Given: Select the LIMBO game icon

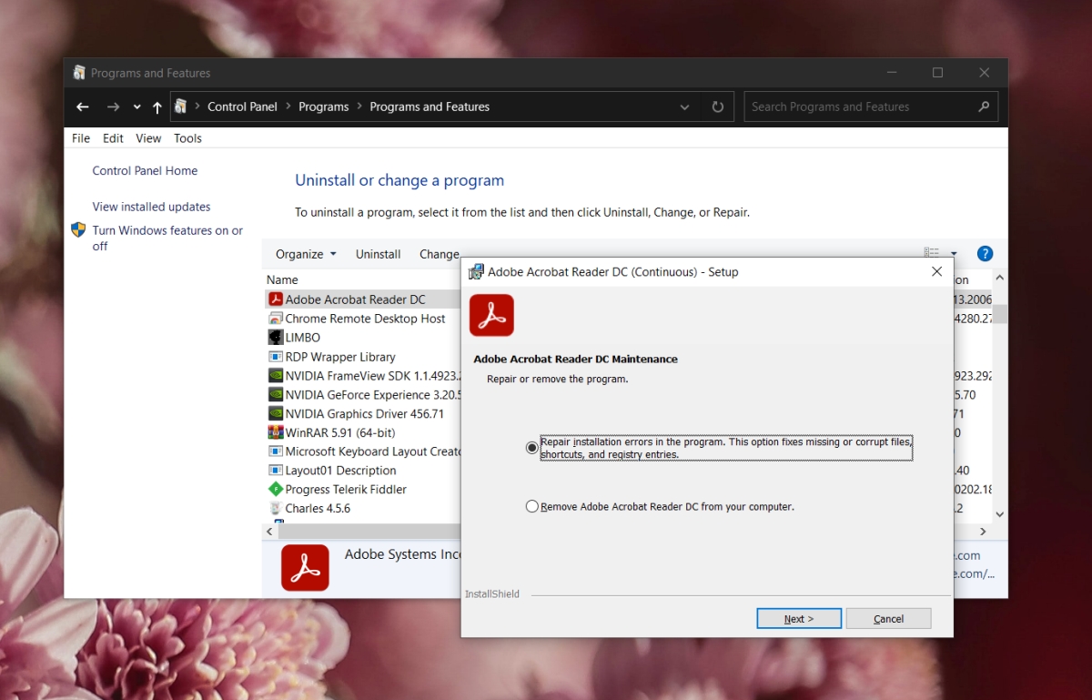Looking at the screenshot, I should tap(276, 337).
